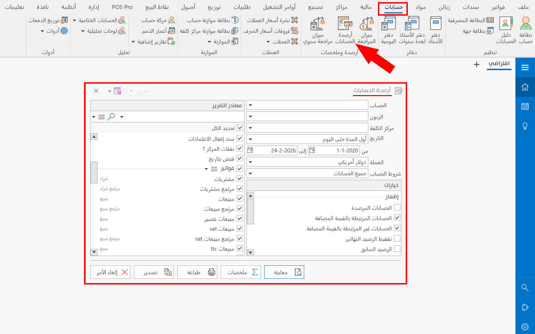Open الحساب dropdown
The width and height of the screenshot is (535, 334).
pos(250,105)
